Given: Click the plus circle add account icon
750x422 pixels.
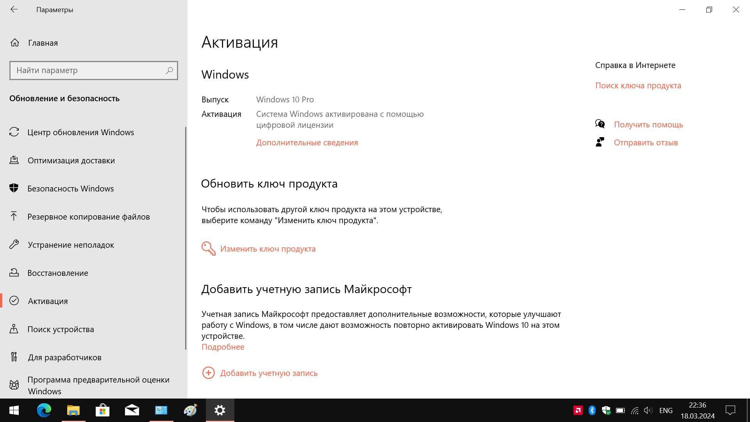Looking at the screenshot, I should coord(209,373).
